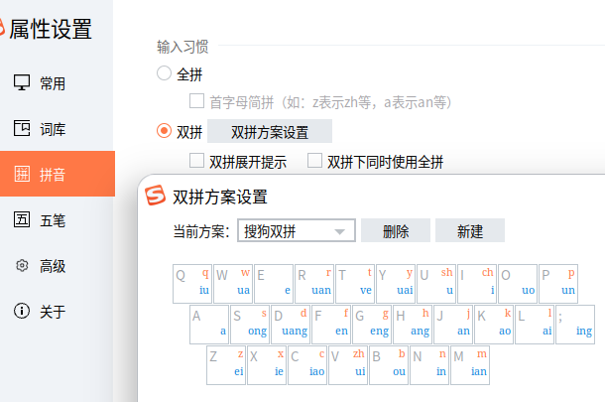Click the 新建 button
The width and height of the screenshot is (605, 402).
click(470, 230)
